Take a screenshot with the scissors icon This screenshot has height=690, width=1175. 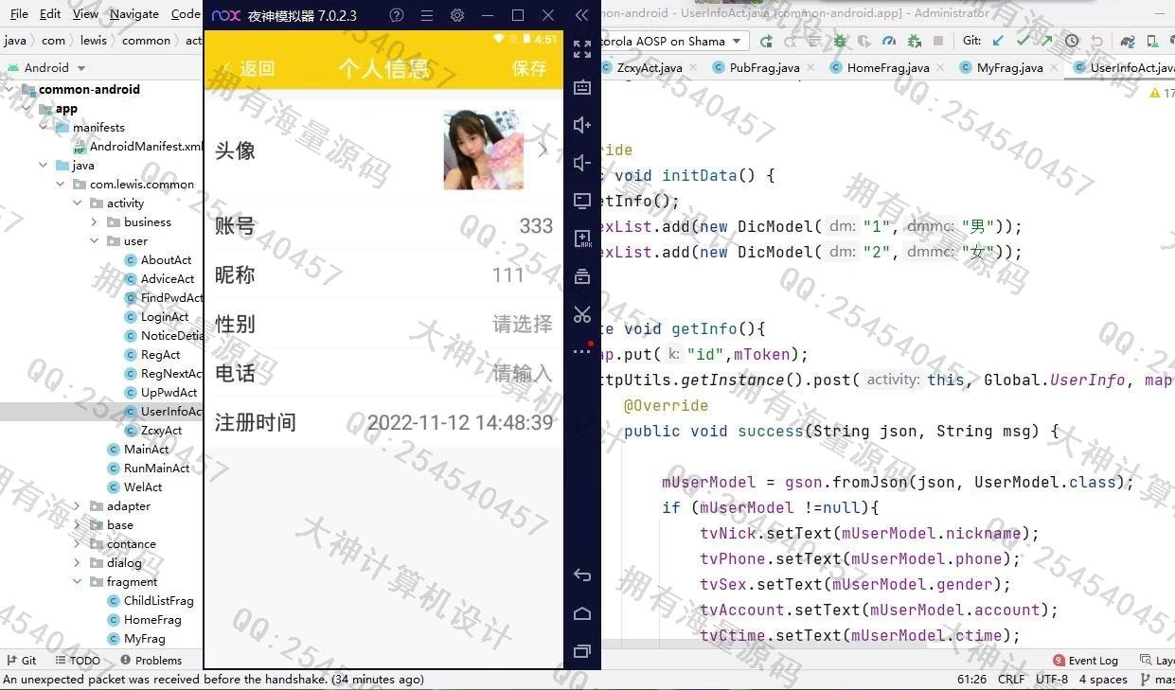582,314
